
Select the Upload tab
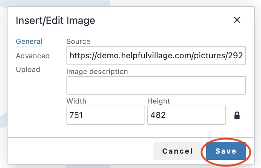point(28,70)
